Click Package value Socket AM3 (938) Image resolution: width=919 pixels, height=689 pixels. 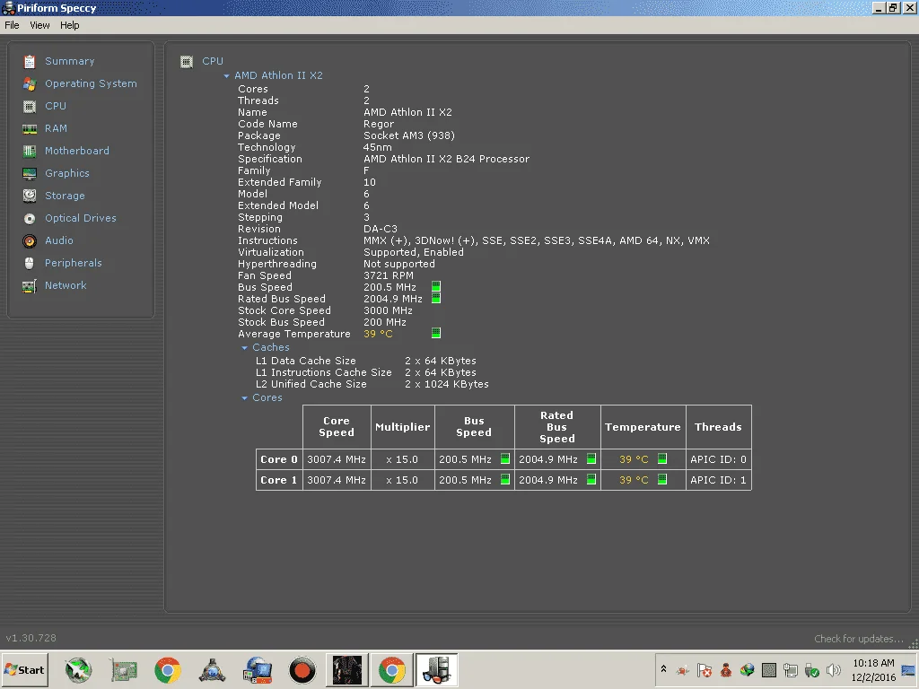pyautogui.click(x=409, y=135)
